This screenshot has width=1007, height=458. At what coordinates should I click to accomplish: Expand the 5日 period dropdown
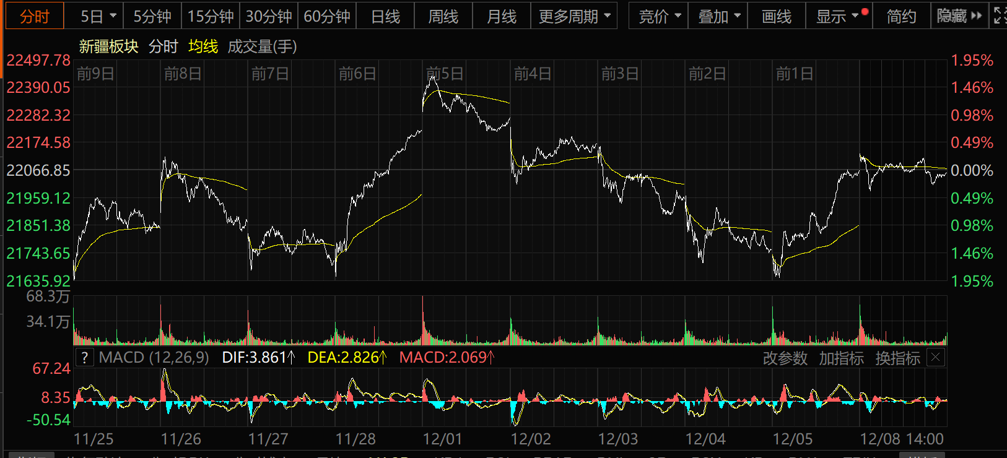click(x=98, y=16)
